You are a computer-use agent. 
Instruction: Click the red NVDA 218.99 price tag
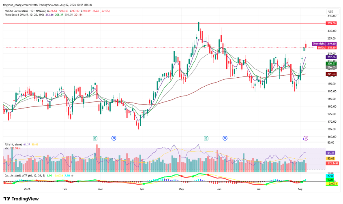[327, 47]
